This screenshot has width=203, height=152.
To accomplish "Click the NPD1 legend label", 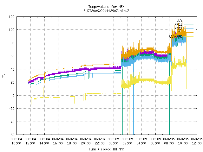I will 178,24.
